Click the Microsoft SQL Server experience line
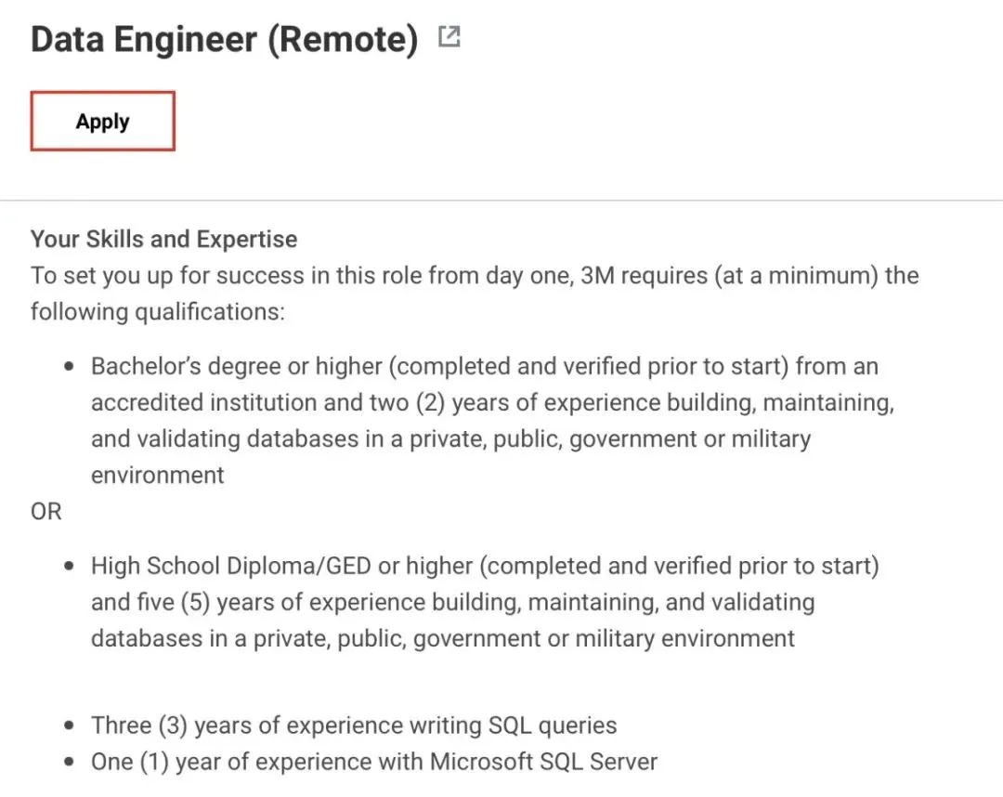The width and height of the screenshot is (1003, 797). [x=373, y=762]
